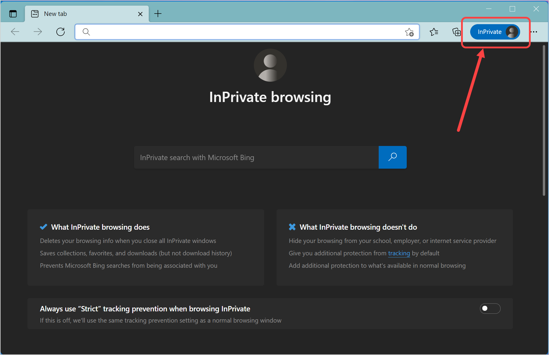Viewport: 549px width, 355px height.
Task: Close the New tab
Action: click(140, 14)
